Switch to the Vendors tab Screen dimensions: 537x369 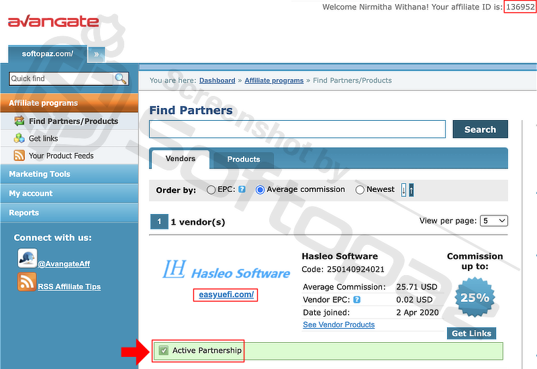180,159
